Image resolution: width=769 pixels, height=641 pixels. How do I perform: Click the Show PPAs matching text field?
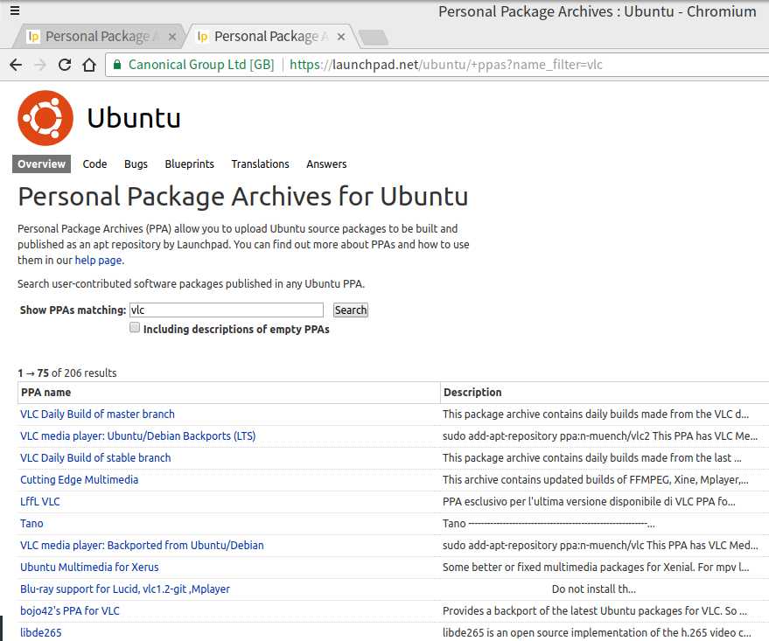pos(226,310)
